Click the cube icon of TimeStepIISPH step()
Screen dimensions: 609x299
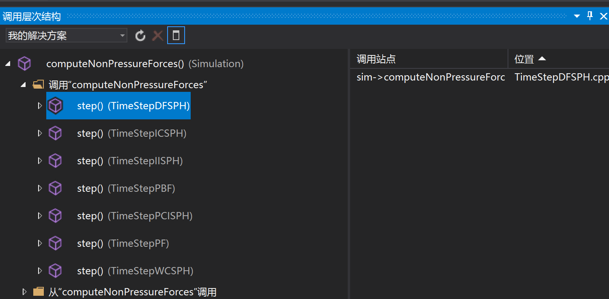click(x=55, y=161)
